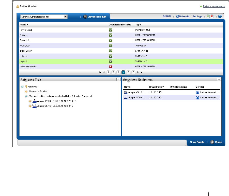Screen dimensions: 229x196
Task: Go to first page arrow
Action: point(100,72)
